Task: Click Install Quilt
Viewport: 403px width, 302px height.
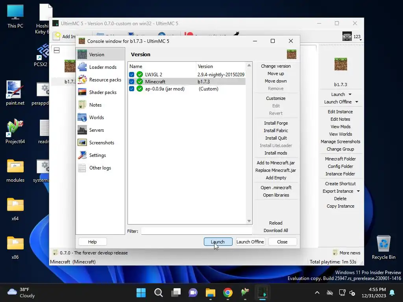Action: pos(276,138)
